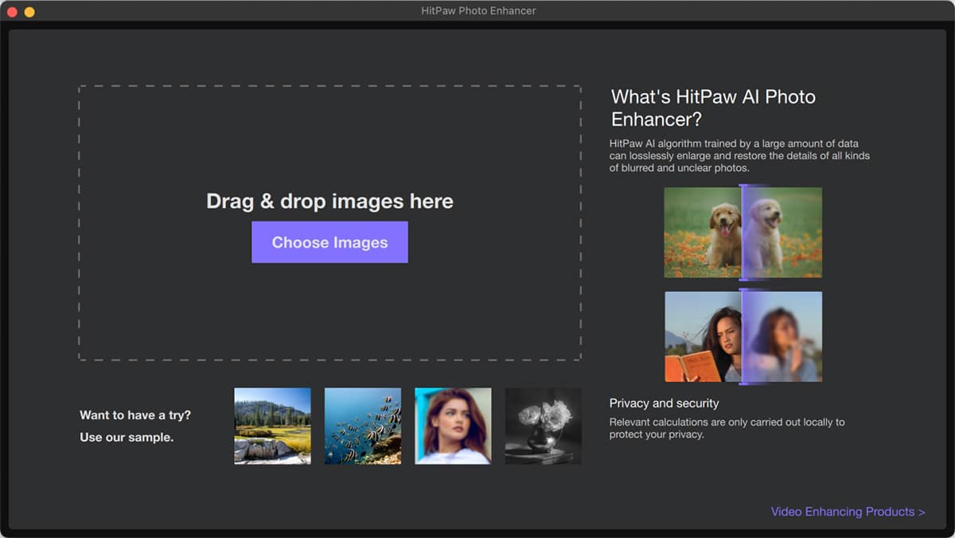Click the red close window button
The height and width of the screenshot is (538, 955).
click(12, 12)
